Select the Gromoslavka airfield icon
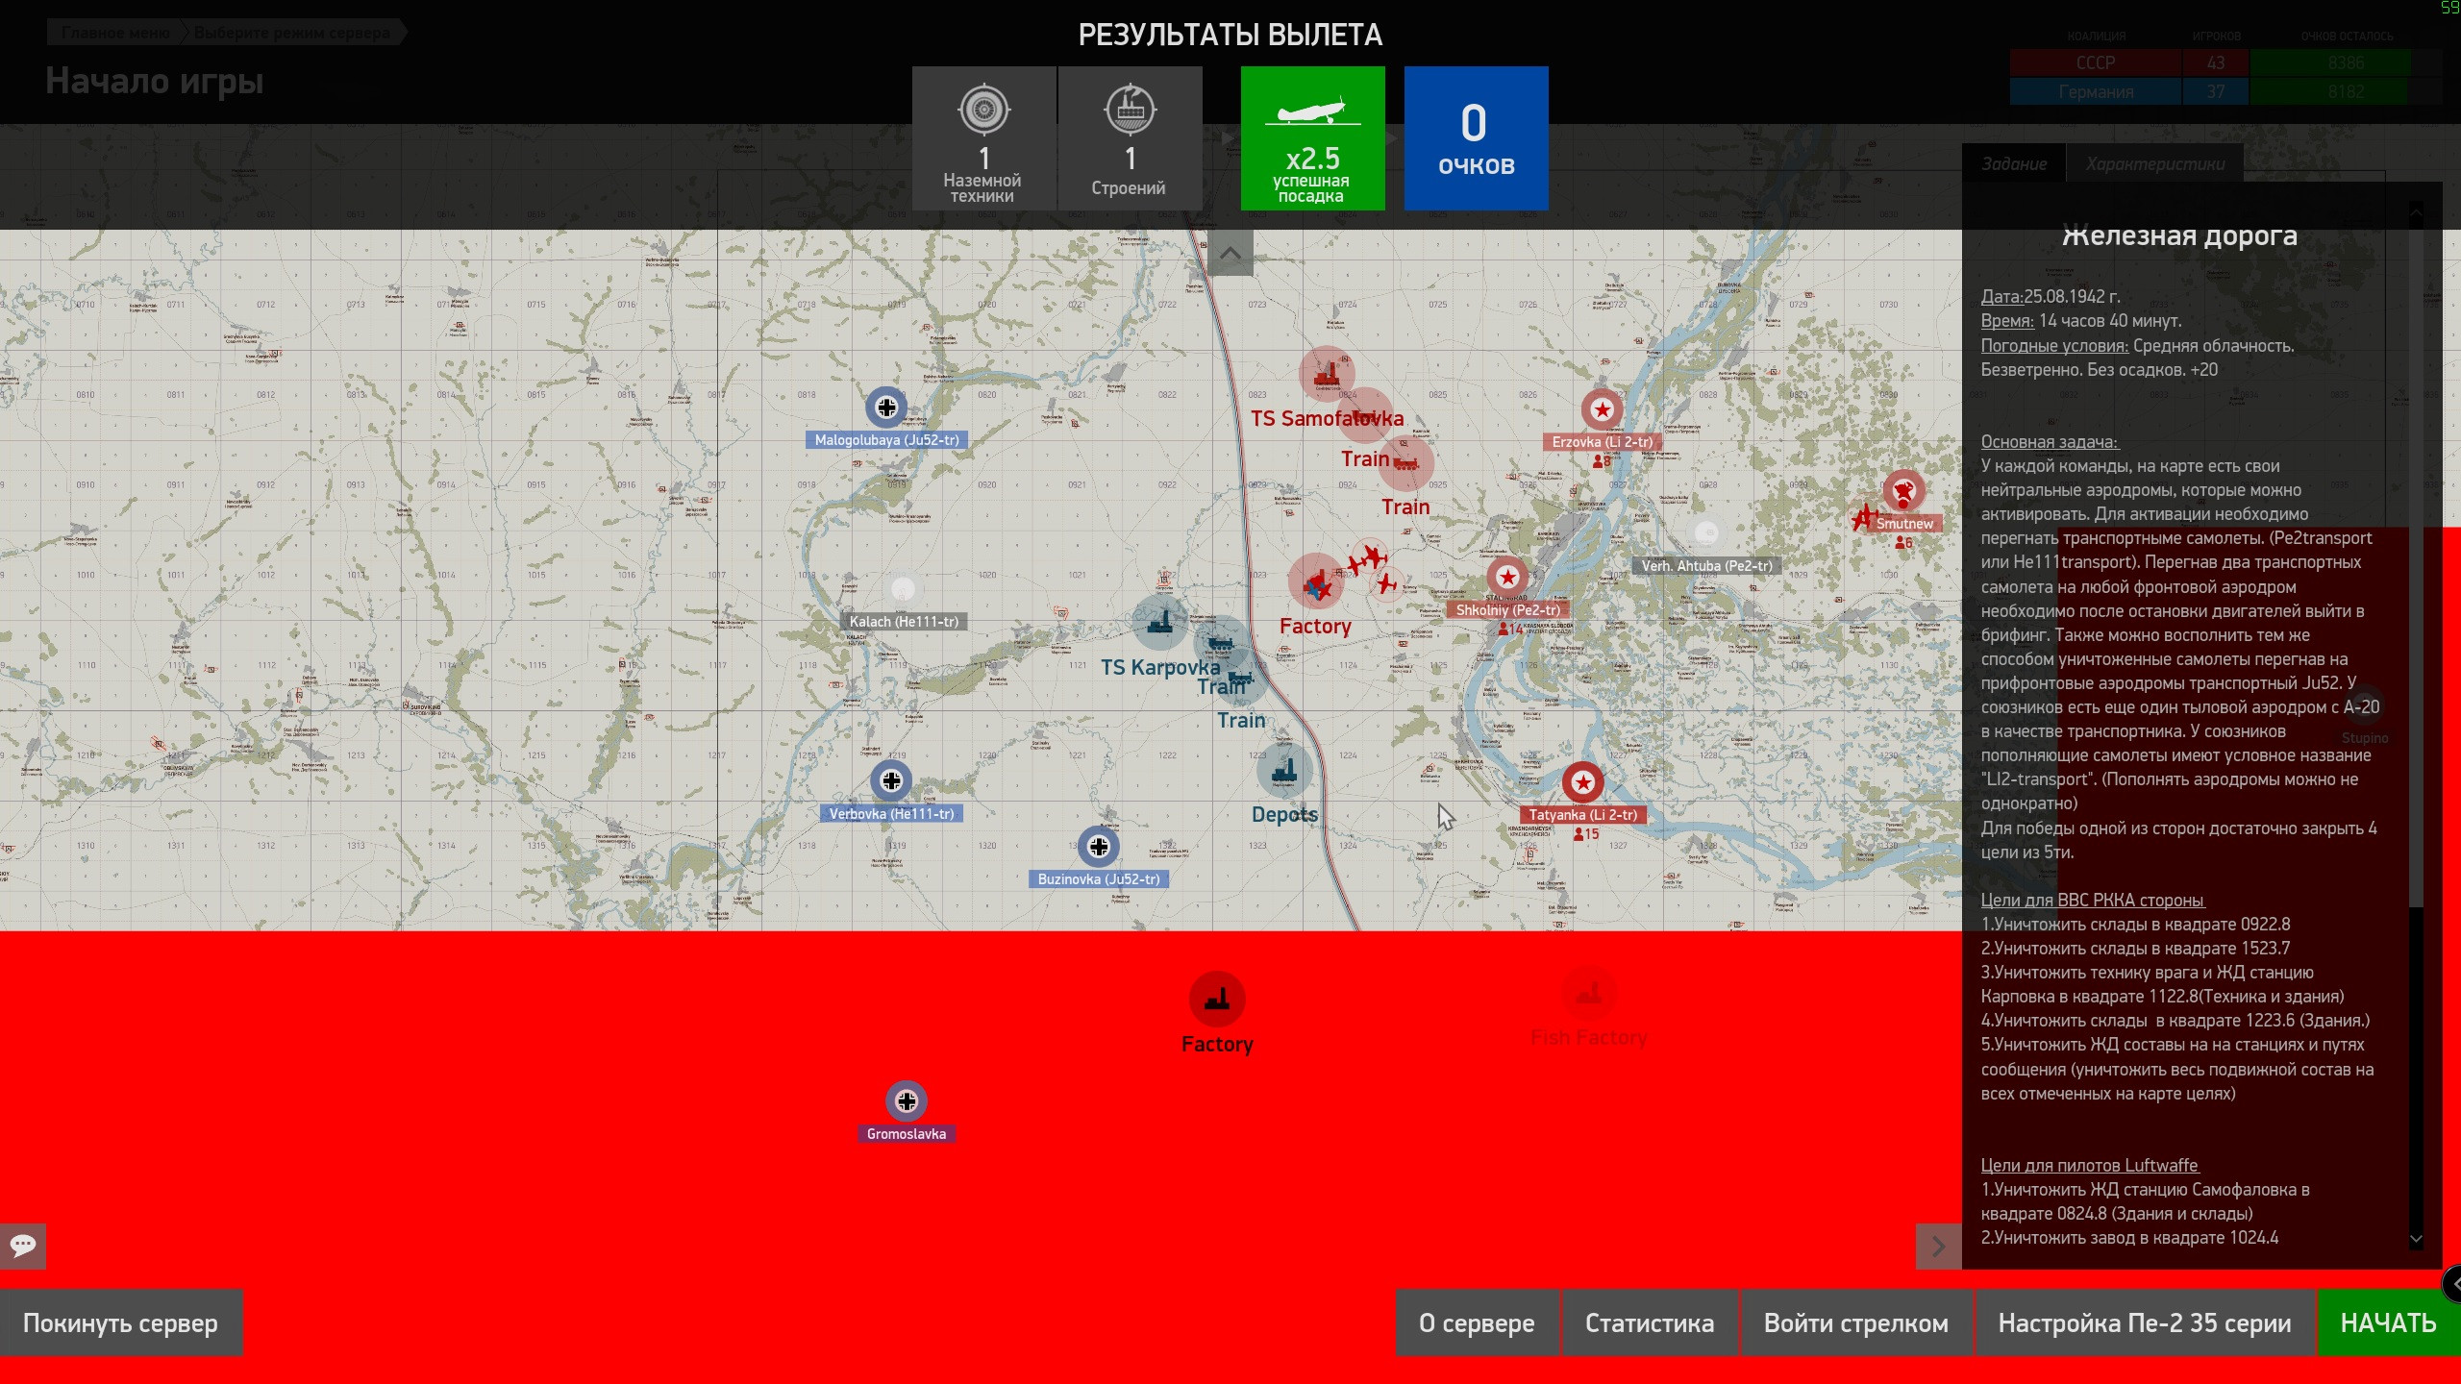Image resolution: width=2461 pixels, height=1384 pixels. (907, 1101)
